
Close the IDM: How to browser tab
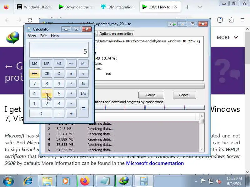tap(176, 7)
